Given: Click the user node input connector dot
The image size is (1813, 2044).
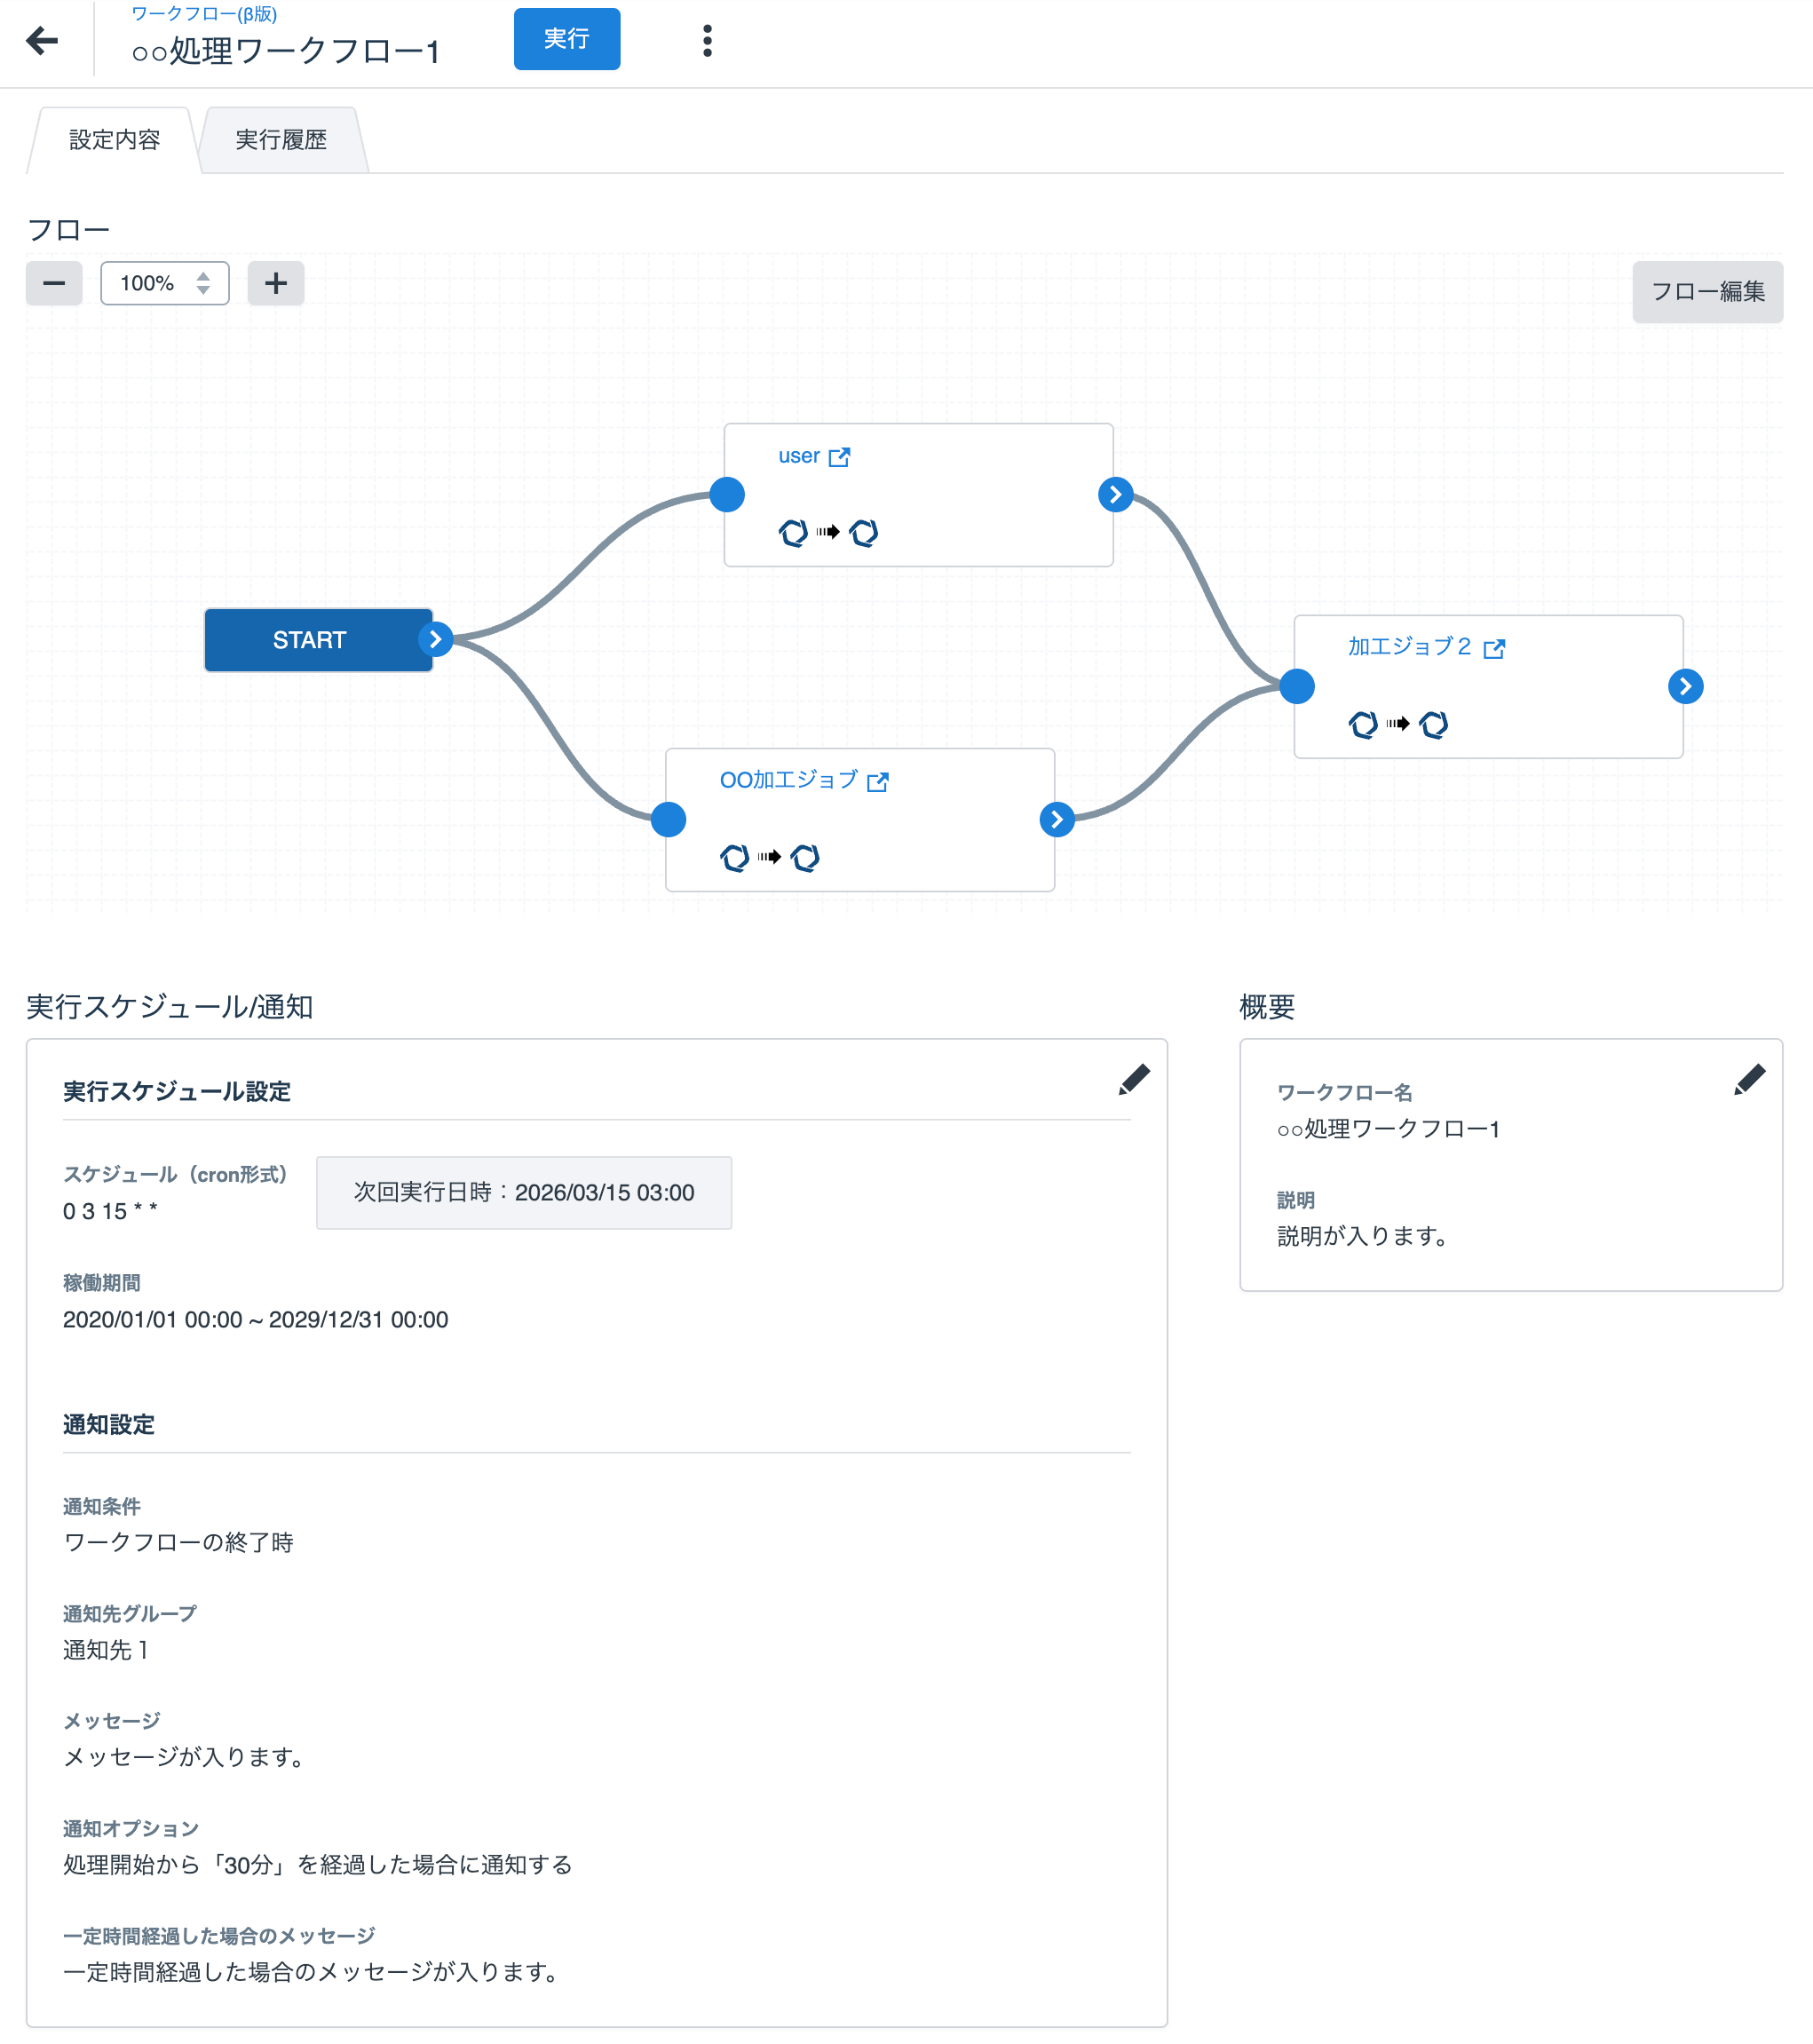Looking at the screenshot, I should click(x=727, y=494).
